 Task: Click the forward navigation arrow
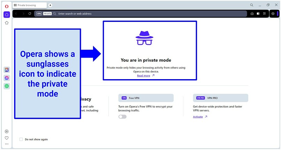[x=23, y=14]
